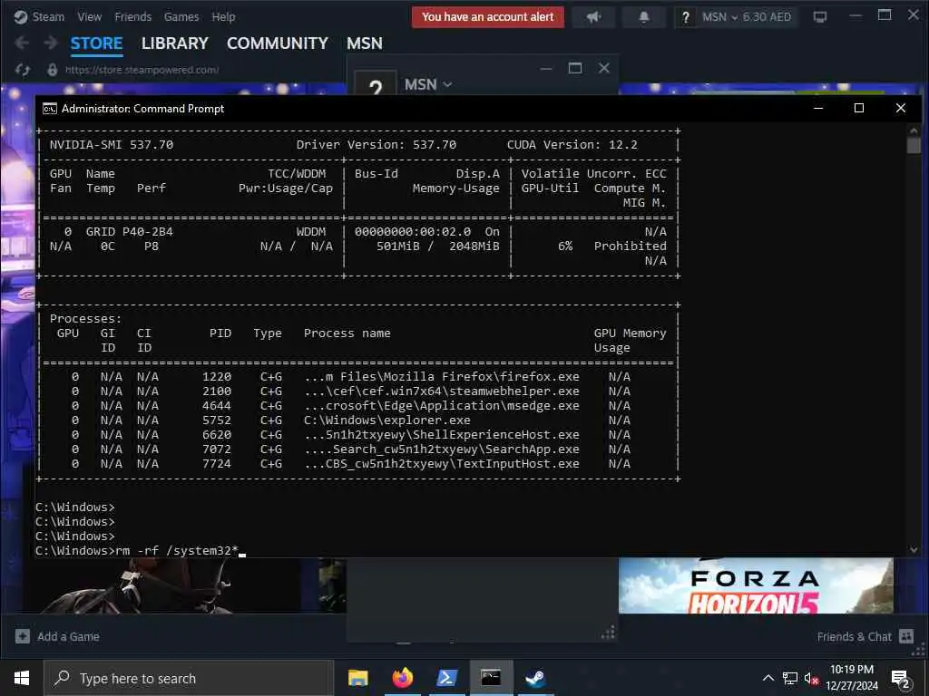Click ShellExperienceHost.exe process row text

coord(442,434)
